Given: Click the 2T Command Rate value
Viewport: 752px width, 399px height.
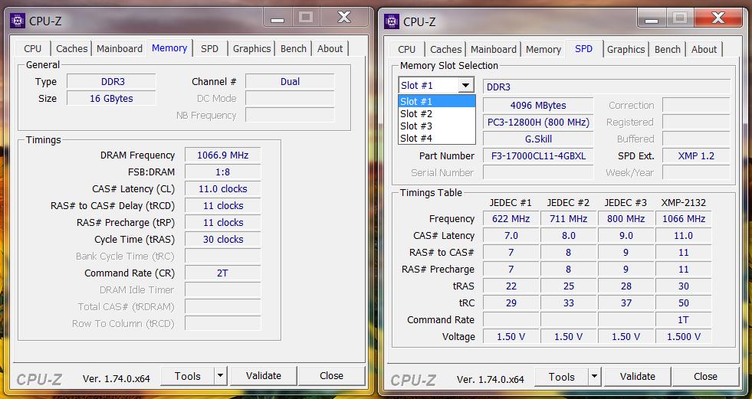Looking at the screenshot, I should tap(222, 273).
